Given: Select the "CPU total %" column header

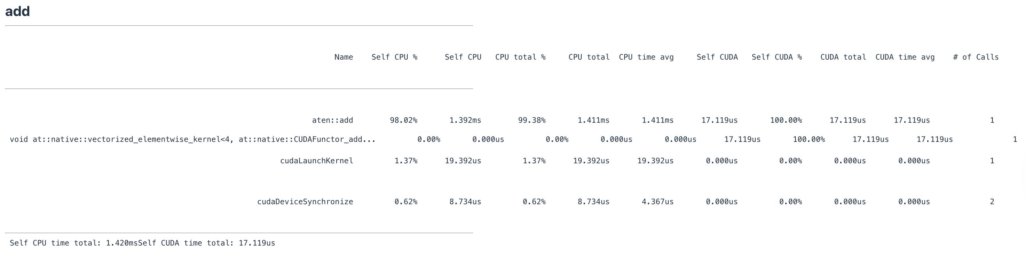Looking at the screenshot, I should tap(520, 57).
